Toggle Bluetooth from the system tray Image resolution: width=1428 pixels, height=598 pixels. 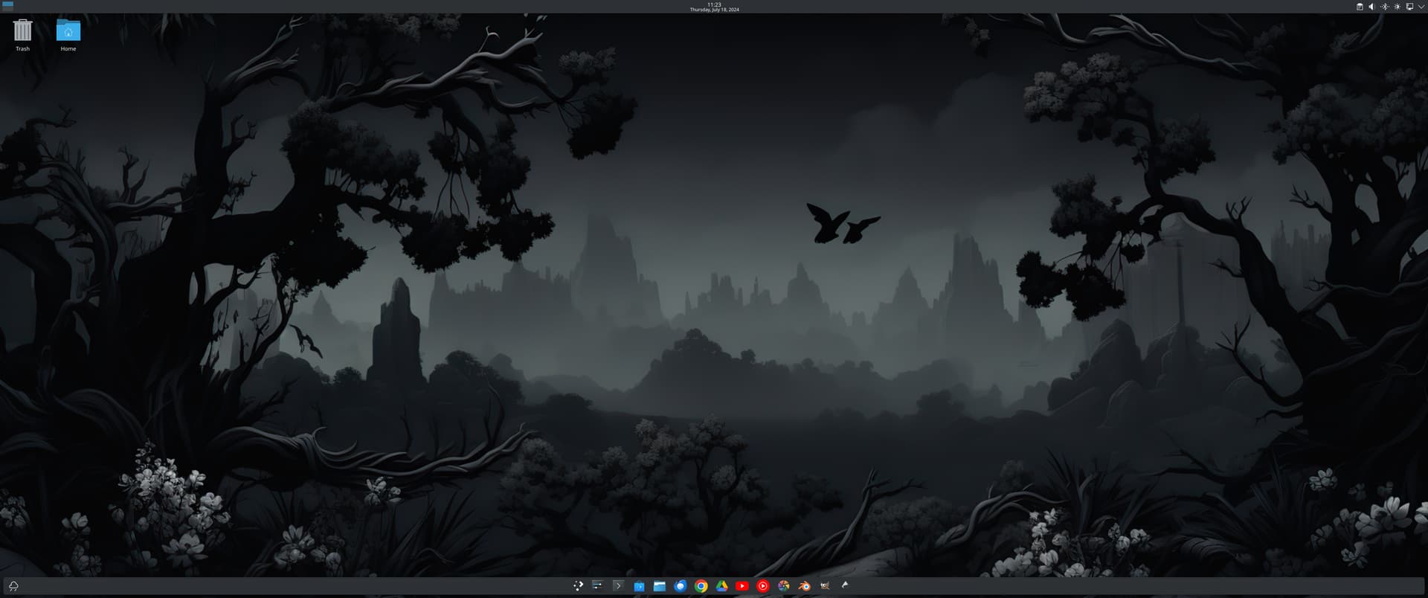1384,7
